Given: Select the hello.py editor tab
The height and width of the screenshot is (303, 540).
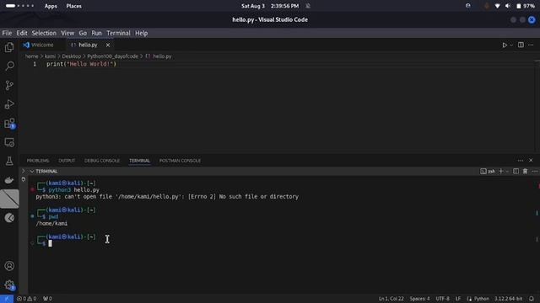Looking at the screenshot, I should click(x=88, y=45).
